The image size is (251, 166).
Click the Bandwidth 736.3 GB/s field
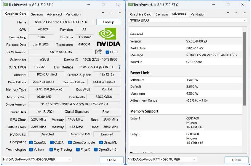pos(104,97)
